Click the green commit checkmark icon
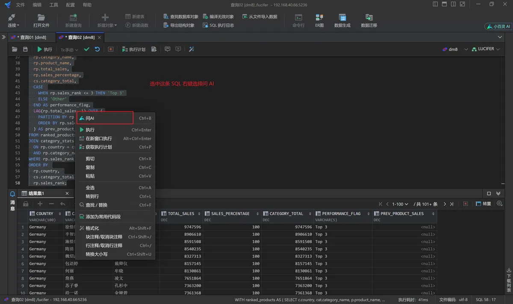 [87, 50]
